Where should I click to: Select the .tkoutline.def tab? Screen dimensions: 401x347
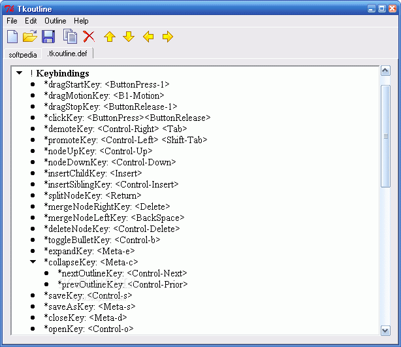click(x=67, y=54)
